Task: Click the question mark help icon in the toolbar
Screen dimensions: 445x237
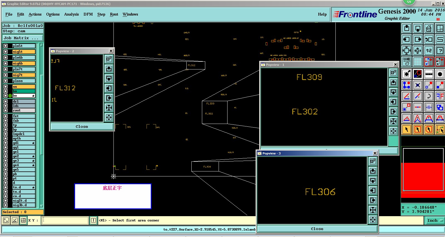Action: coord(440,51)
